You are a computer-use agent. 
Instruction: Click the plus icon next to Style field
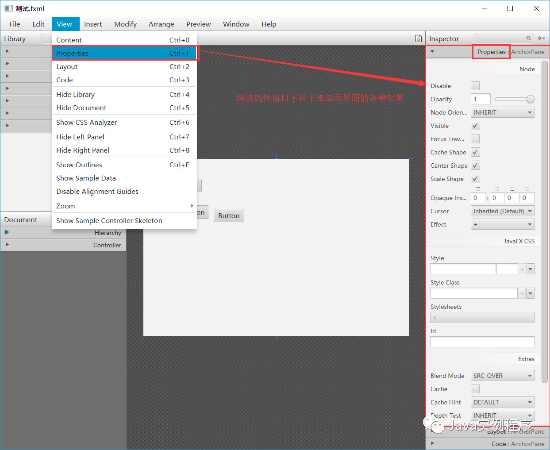(522, 269)
